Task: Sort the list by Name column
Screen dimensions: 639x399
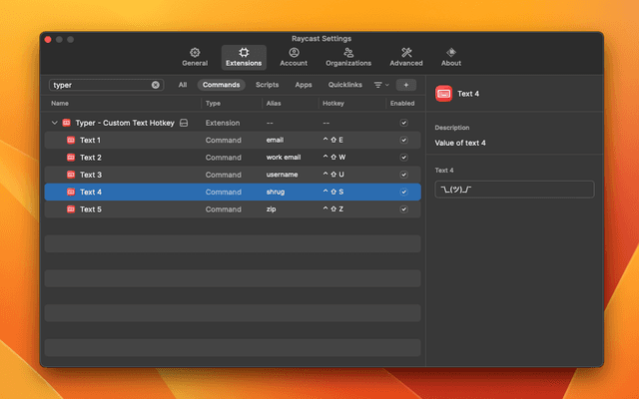Action: (x=61, y=103)
